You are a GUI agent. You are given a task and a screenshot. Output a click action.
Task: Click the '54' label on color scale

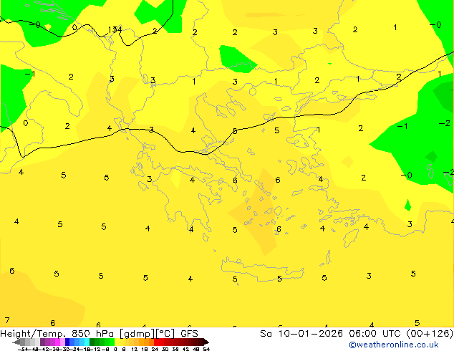206,349
